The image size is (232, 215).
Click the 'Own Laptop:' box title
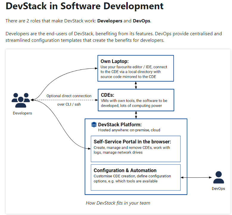tap(115, 61)
